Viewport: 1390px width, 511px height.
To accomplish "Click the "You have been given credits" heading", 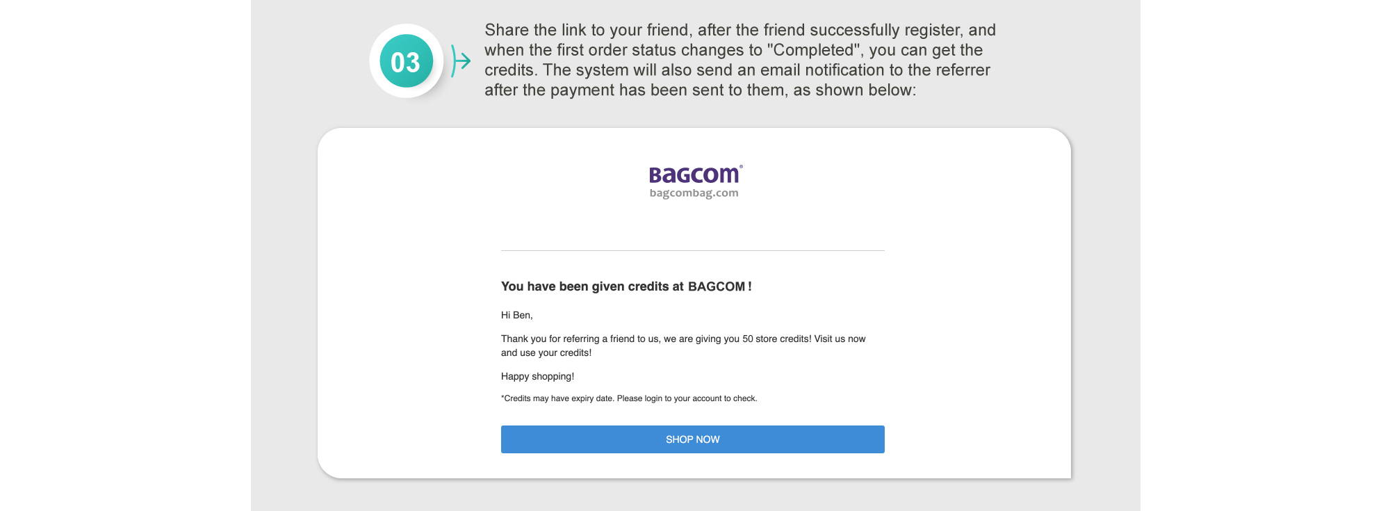I will click(x=593, y=286).
